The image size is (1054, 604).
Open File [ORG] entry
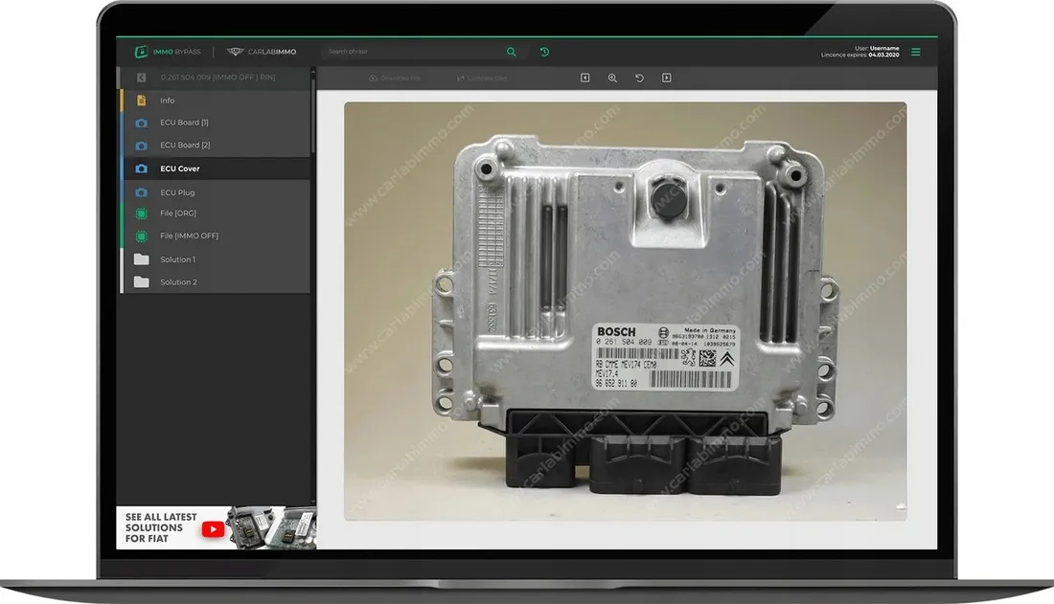click(215, 213)
